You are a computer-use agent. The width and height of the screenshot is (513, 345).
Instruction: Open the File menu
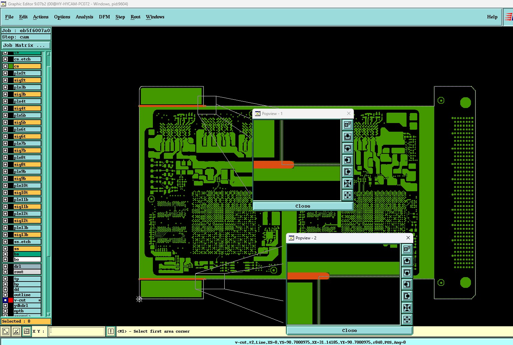point(9,17)
